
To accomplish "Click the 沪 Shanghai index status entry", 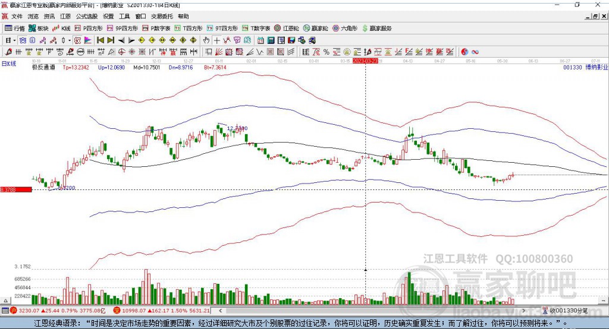I will [x=58, y=311].
